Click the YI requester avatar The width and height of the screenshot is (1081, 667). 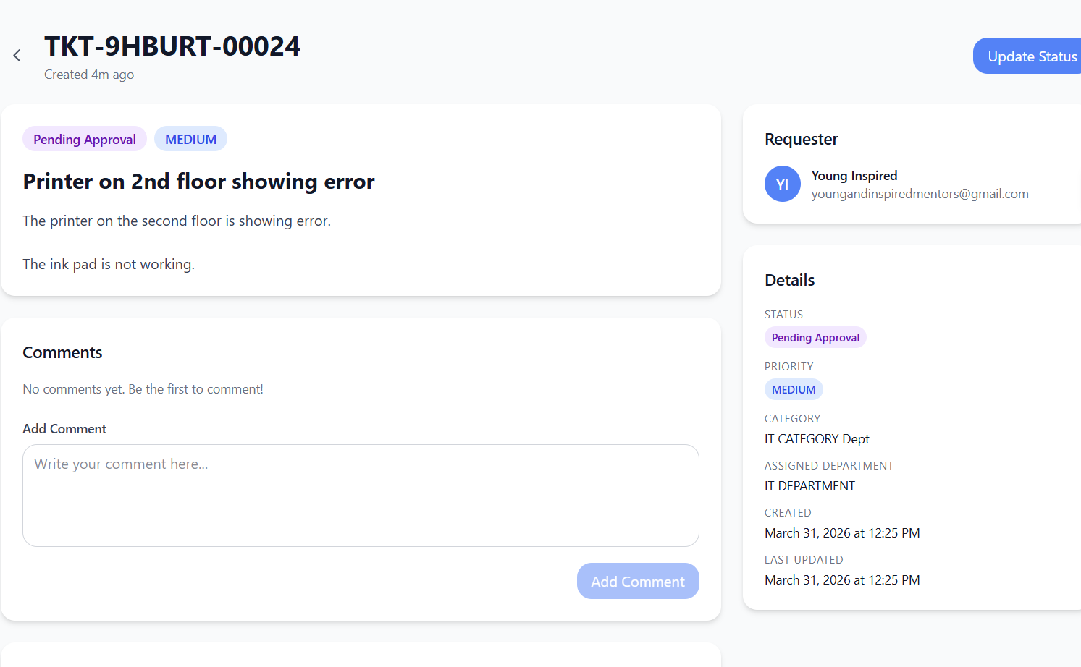point(782,184)
